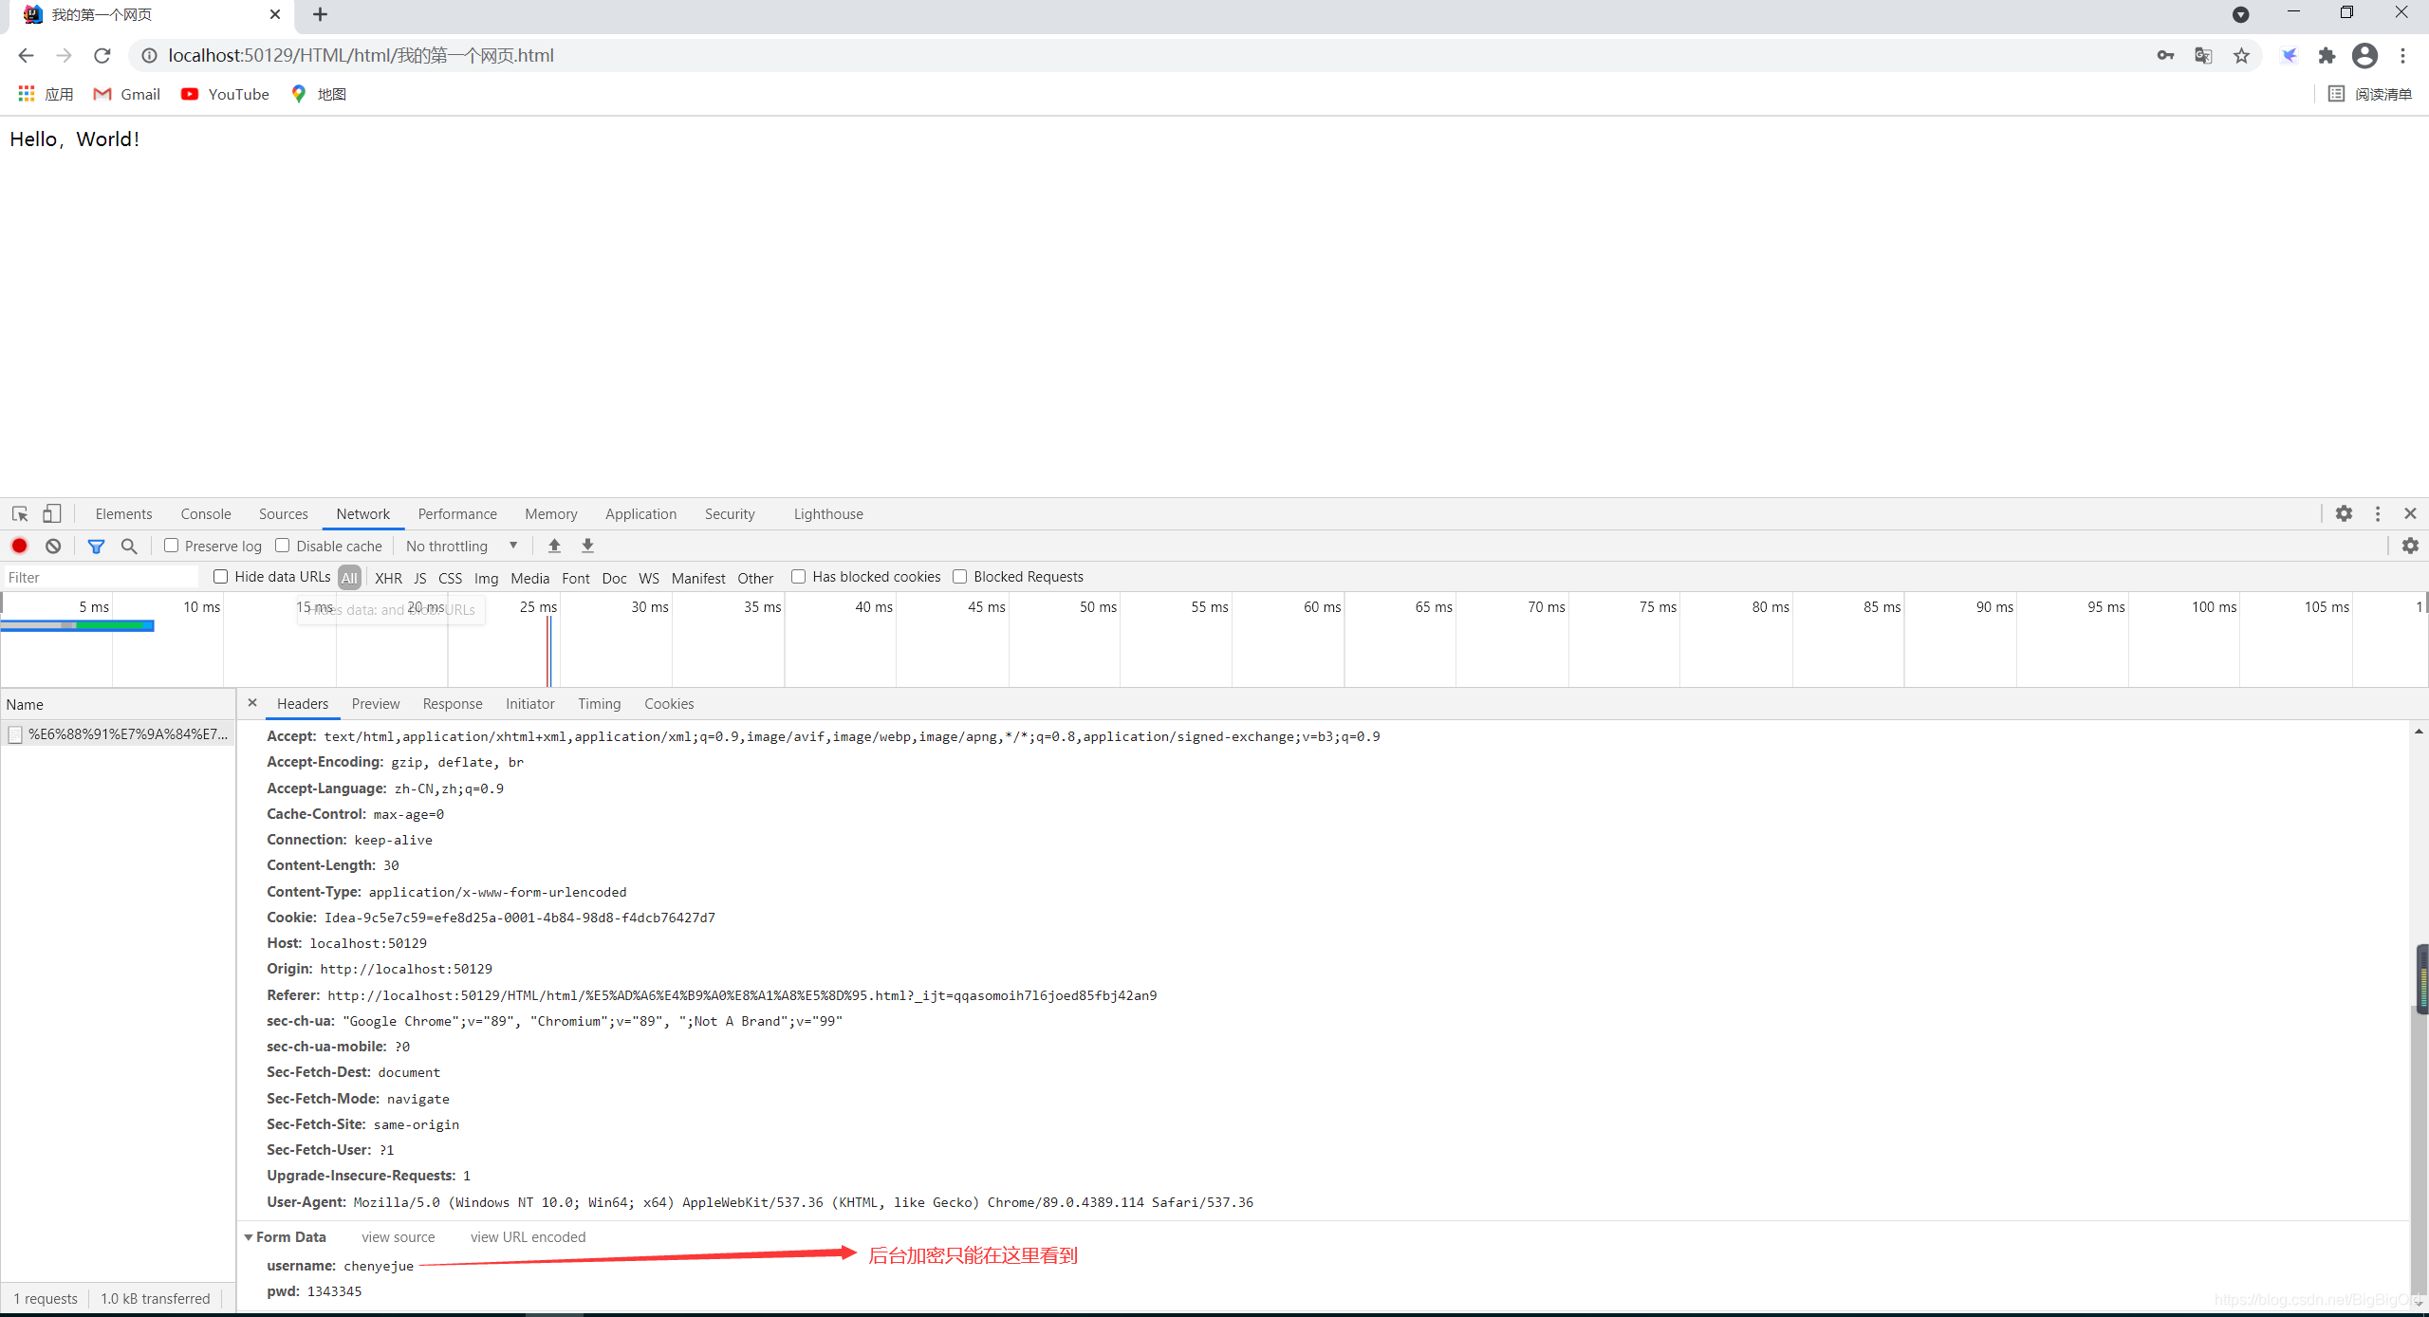Enable Has blocked cookies checkbox
Screen dimensions: 2429x1317
click(799, 577)
